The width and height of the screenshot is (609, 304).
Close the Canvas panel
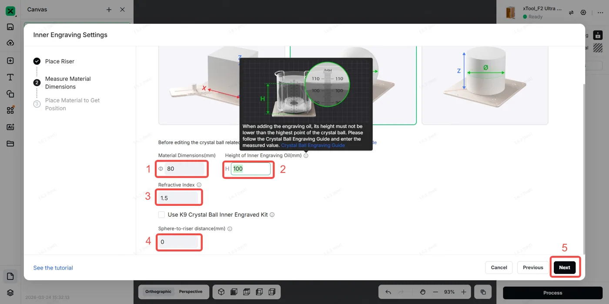pyautogui.click(x=122, y=10)
